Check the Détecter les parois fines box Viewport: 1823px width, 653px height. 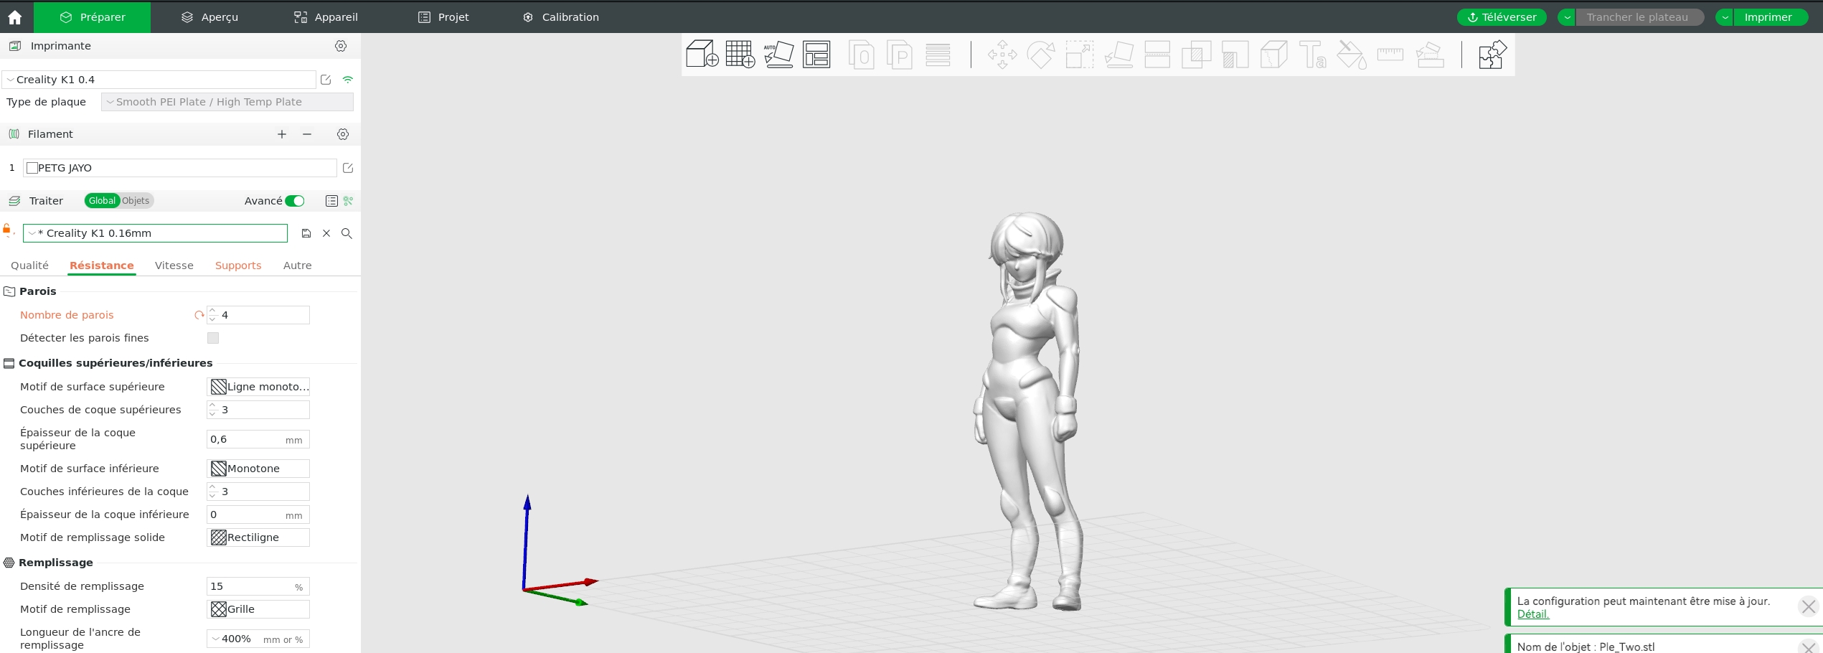pos(213,338)
